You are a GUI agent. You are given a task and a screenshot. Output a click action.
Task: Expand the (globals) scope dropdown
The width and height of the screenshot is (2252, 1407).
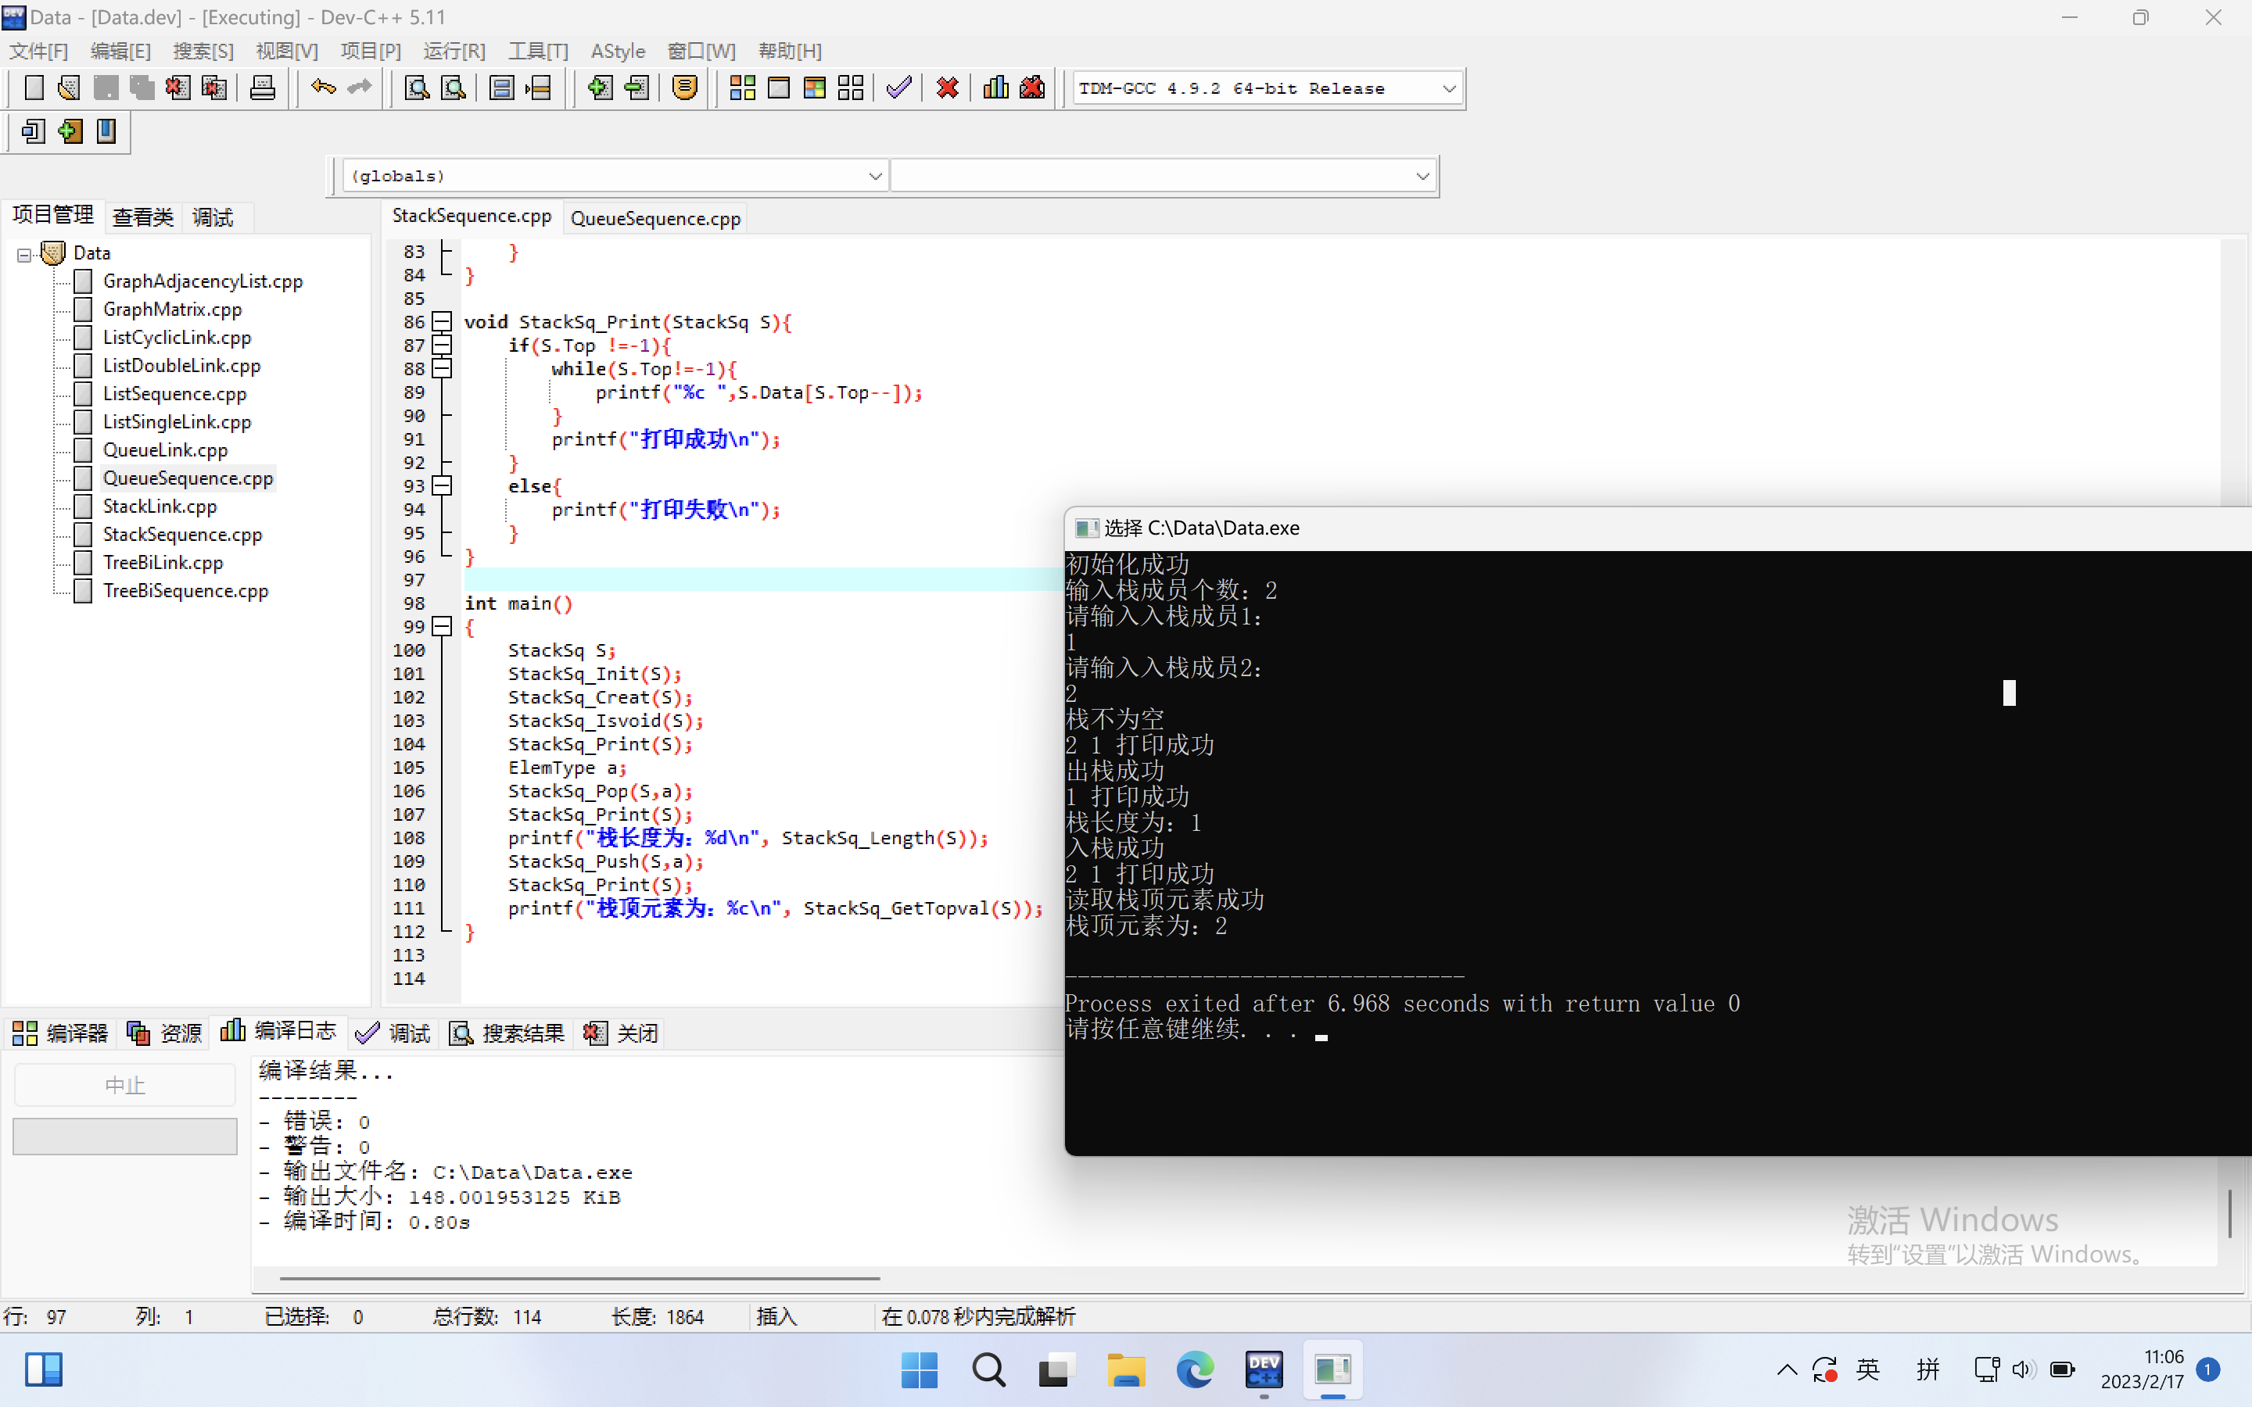pos(875,176)
